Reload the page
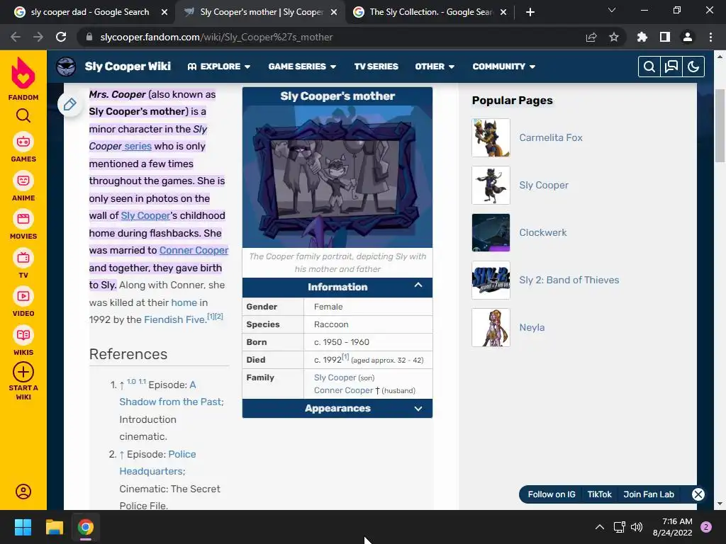The height and width of the screenshot is (544, 726). pos(61,37)
